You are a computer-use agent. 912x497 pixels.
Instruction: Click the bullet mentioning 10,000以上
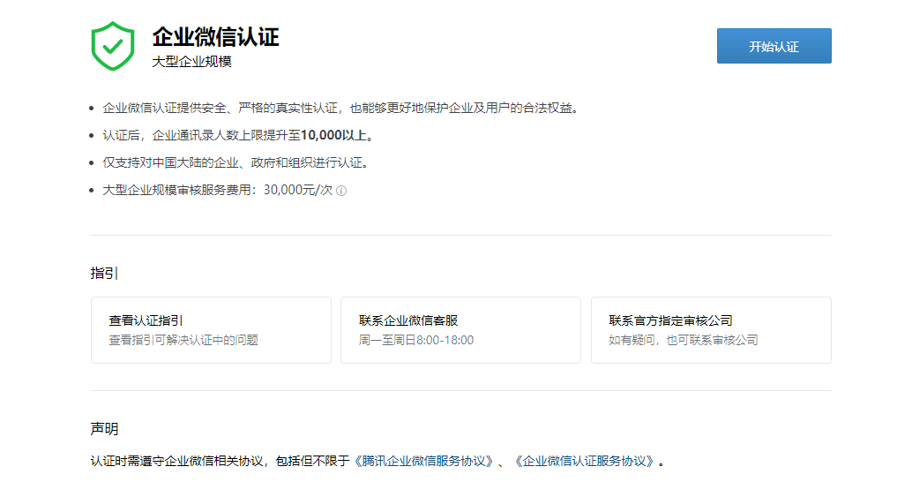(240, 135)
